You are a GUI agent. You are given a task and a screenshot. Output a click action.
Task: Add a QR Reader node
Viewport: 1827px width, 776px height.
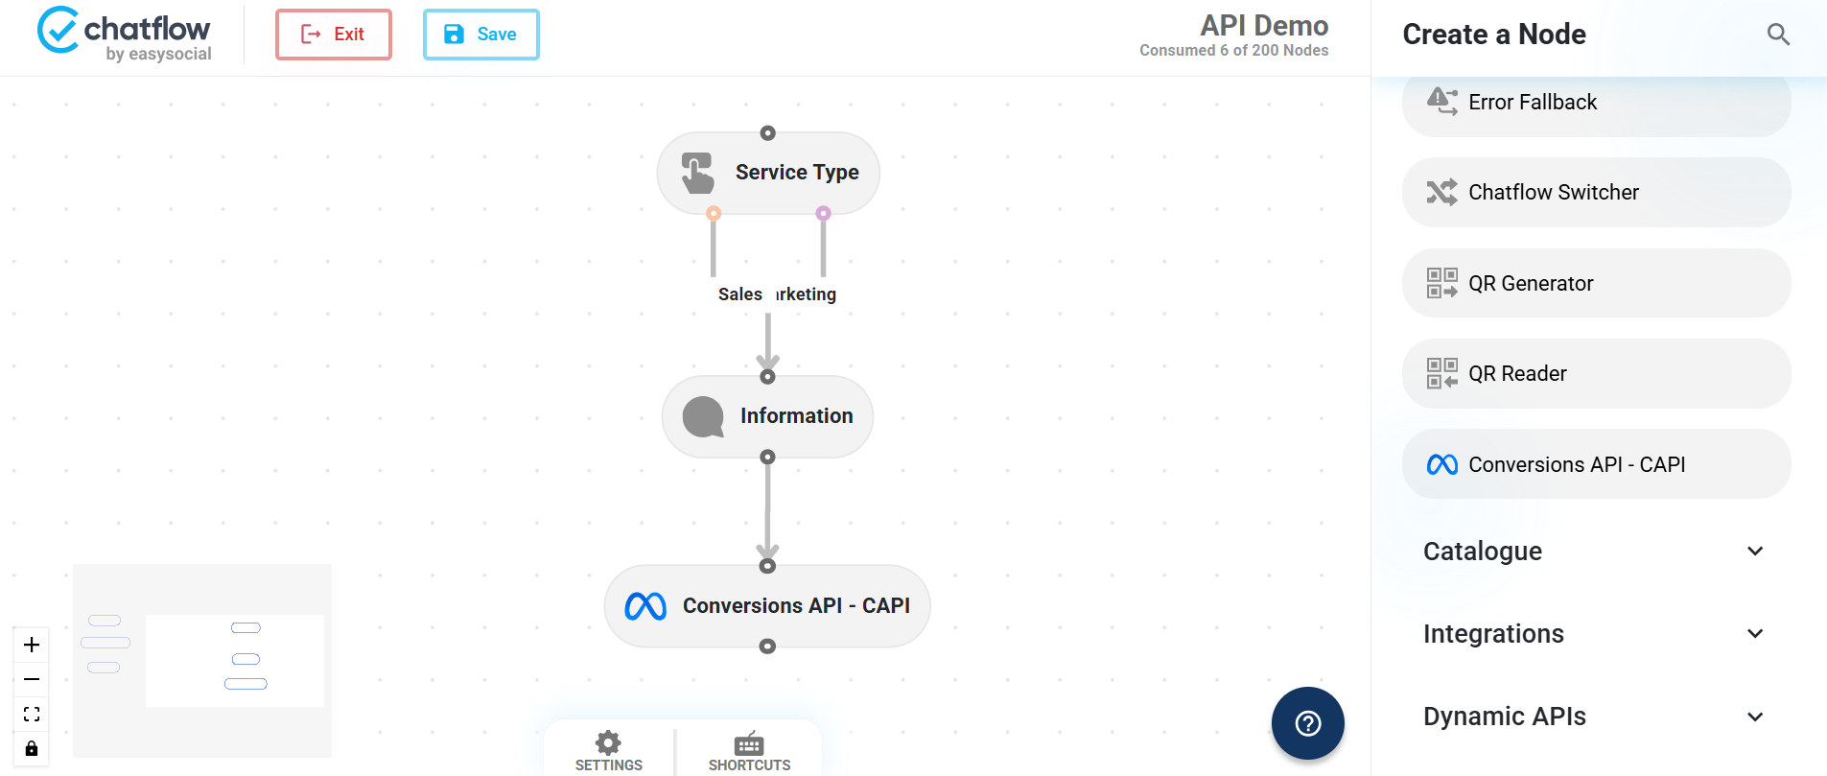pos(1596,373)
